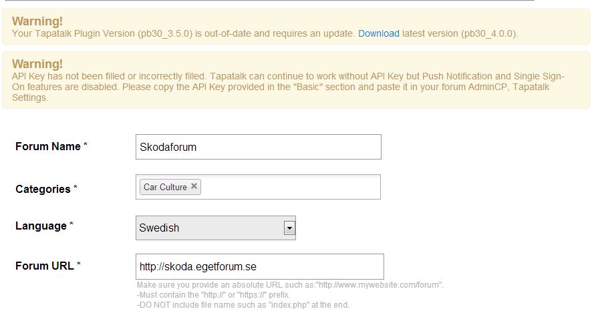The image size is (600, 315).
Task: Click the API Key warning message text
Action: (x=287, y=87)
